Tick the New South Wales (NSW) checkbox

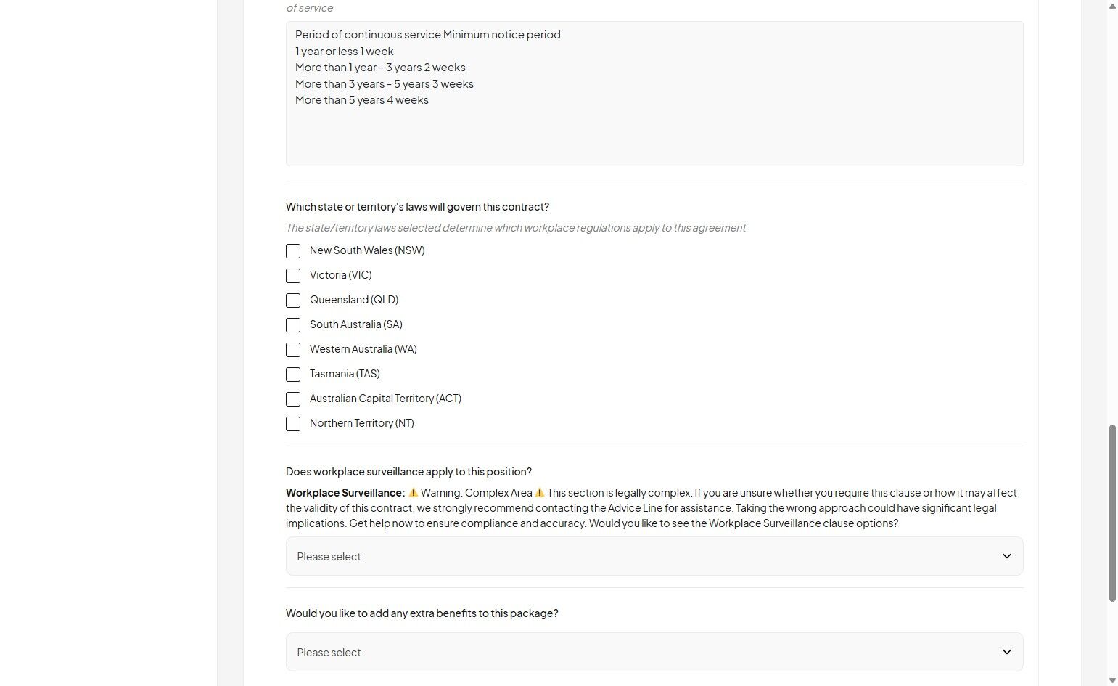(x=293, y=251)
